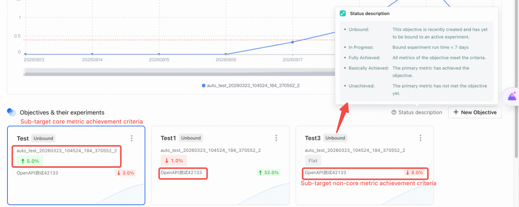The height and width of the screenshot is (207, 519).
Task: Click the green 5.0% metric badge
Action: pos(29,161)
